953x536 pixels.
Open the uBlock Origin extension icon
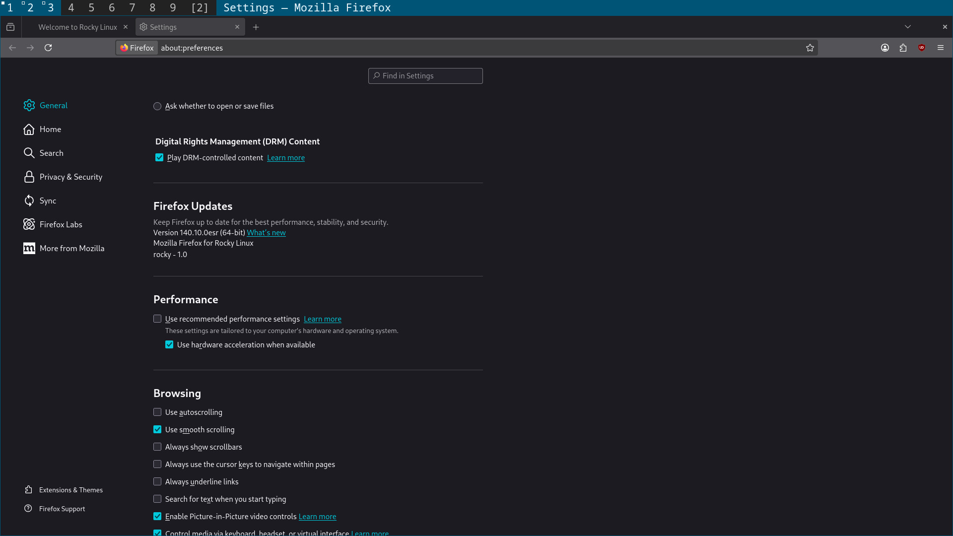pyautogui.click(x=922, y=48)
